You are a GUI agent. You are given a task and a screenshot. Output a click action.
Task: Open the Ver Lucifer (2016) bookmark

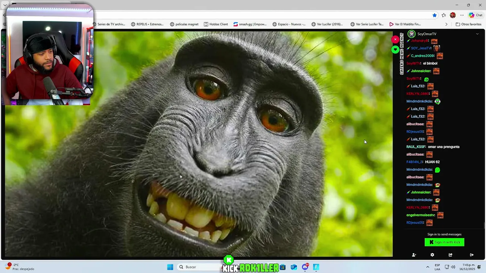coord(327,24)
